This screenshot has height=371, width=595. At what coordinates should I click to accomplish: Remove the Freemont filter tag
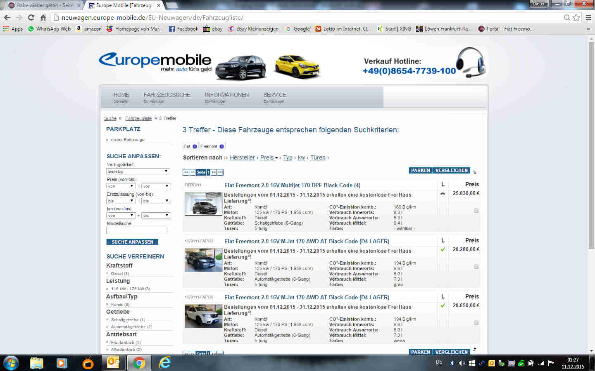click(221, 146)
